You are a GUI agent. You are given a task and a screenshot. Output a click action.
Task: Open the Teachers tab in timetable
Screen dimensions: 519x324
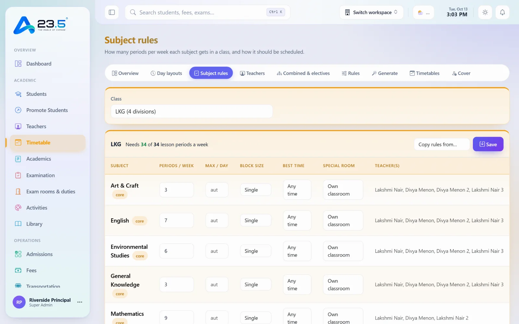[x=252, y=73]
